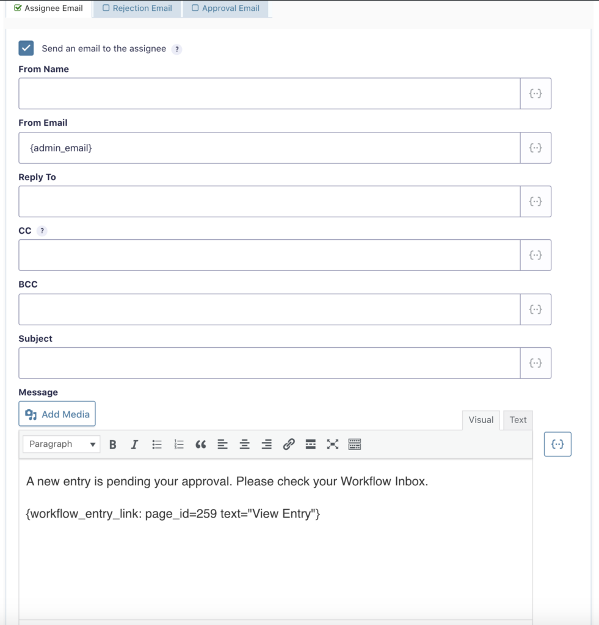Enter fullscreen editor mode
The height and width of the screenshot is (625, 599).
(332, 444)
